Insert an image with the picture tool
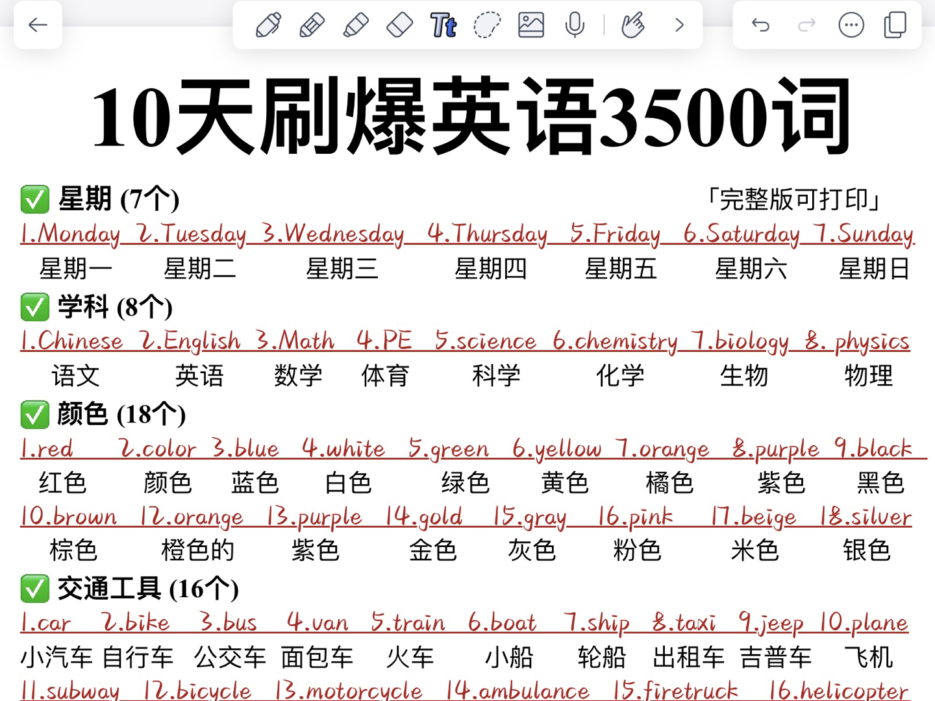 coord(530,25)
